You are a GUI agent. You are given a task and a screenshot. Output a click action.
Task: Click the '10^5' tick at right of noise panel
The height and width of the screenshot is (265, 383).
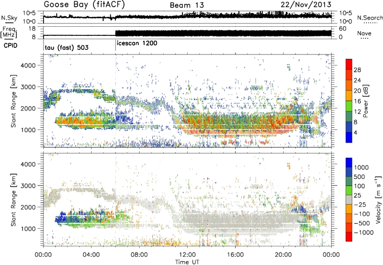pos(345,13)
